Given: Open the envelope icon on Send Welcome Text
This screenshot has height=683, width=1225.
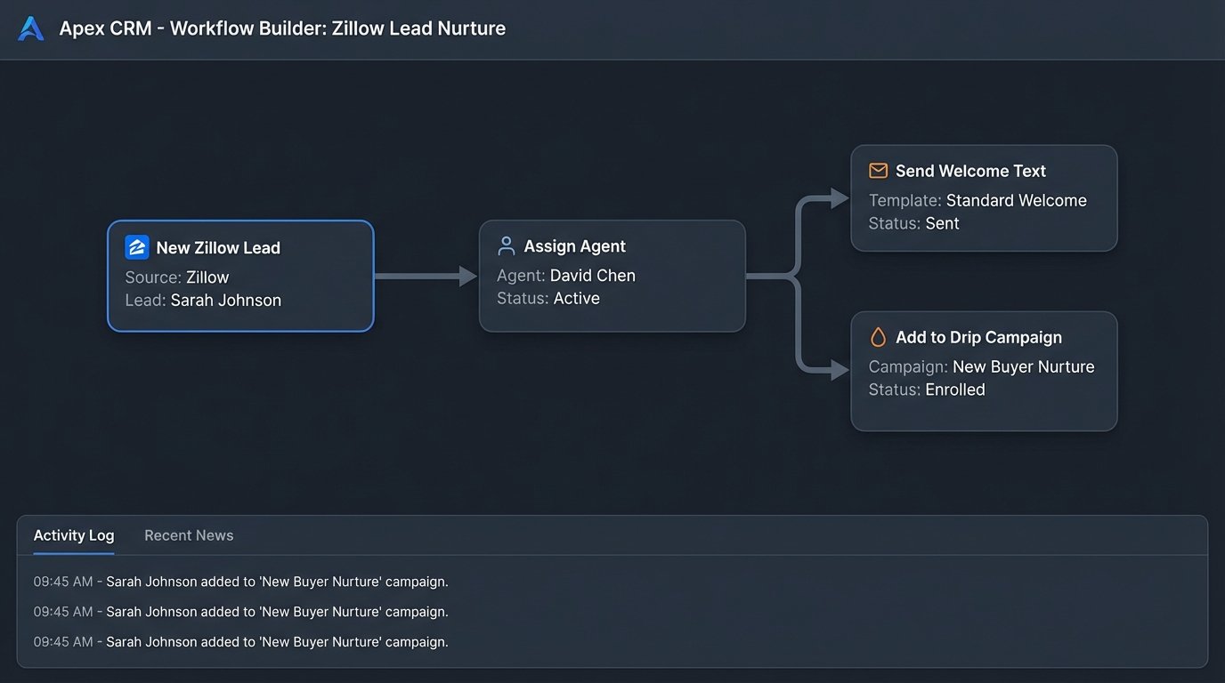Looking at the screenshot, I should pyautogui.click(x=877, y=170).
